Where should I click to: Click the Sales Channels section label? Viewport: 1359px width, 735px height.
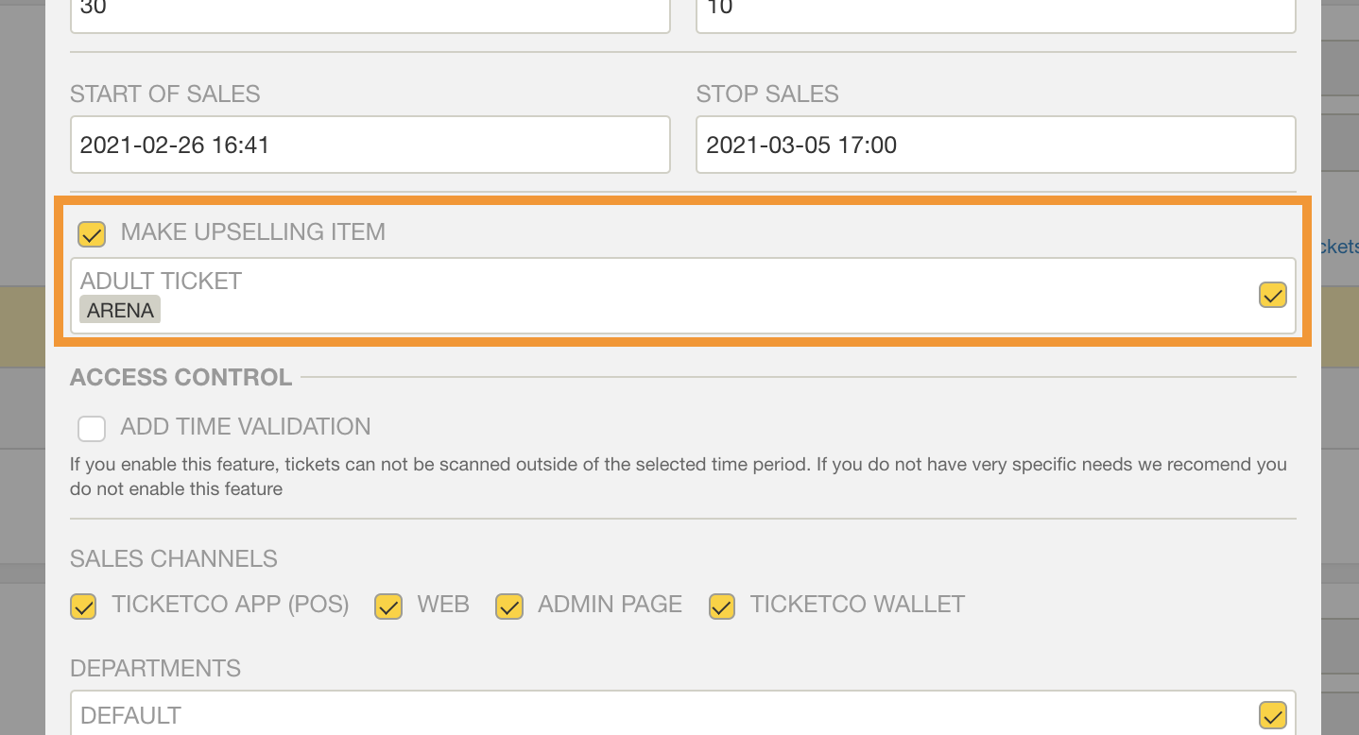tap(174, 558)
